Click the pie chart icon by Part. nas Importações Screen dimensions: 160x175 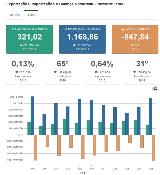[96, 72]
